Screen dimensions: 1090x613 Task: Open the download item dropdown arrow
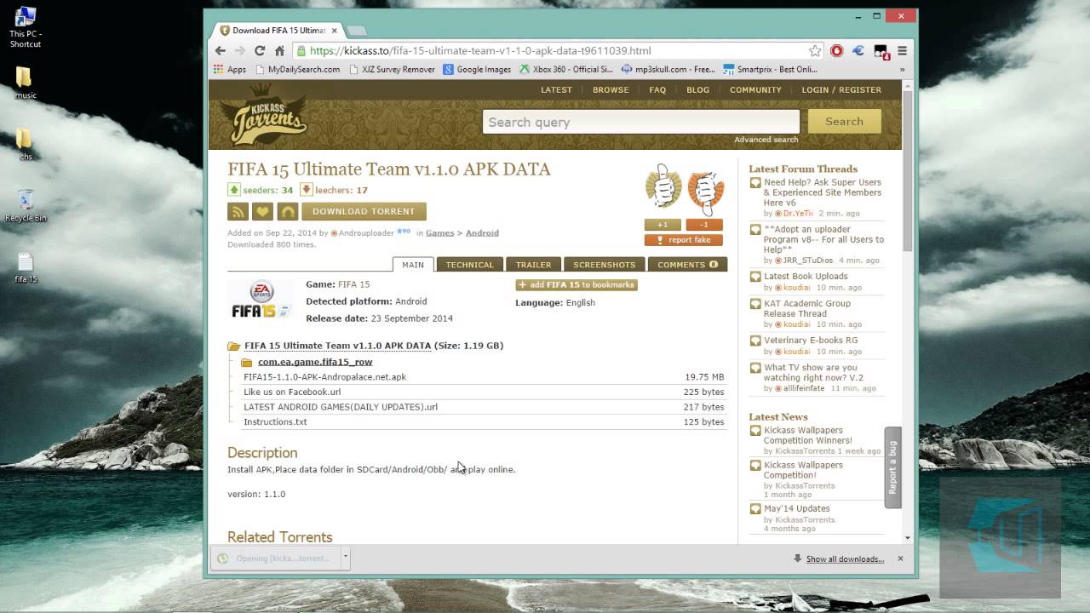tap(345, 558)
